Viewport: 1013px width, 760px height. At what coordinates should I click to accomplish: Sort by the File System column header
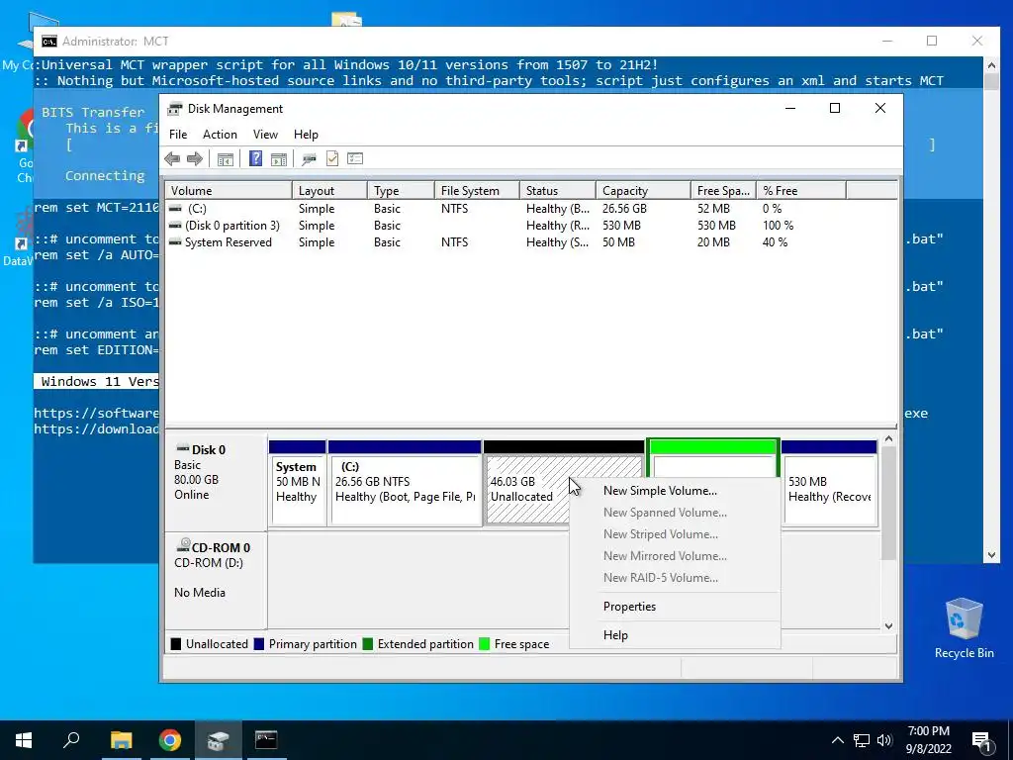(477, 191)
